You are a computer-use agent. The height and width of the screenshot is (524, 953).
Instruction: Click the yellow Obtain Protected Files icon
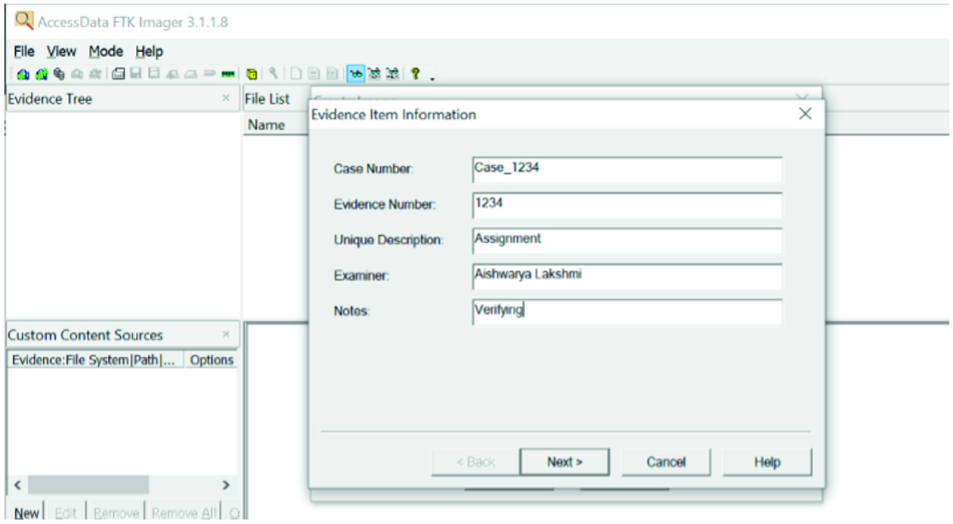tap(251, 74)
